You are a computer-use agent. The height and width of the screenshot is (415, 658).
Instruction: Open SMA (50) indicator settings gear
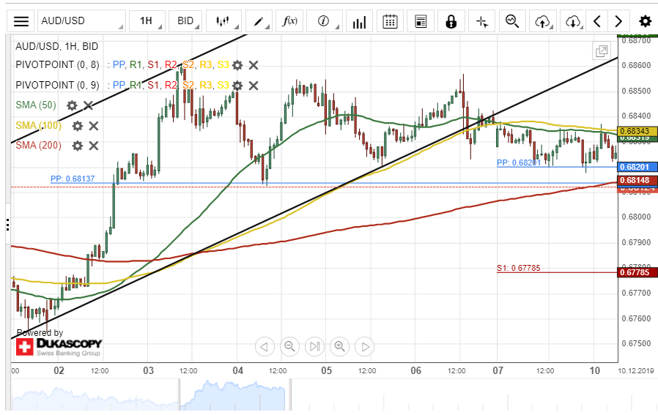(72, 105)
